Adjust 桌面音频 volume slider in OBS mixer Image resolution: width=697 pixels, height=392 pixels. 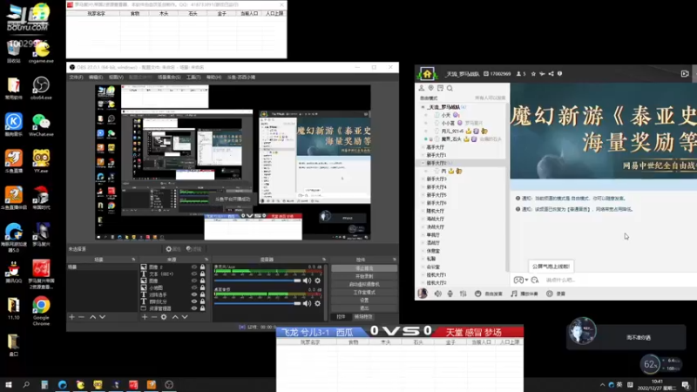(257, 303)
